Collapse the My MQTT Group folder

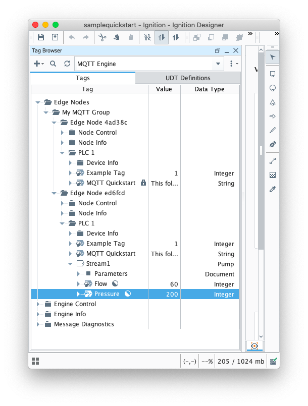46,112
